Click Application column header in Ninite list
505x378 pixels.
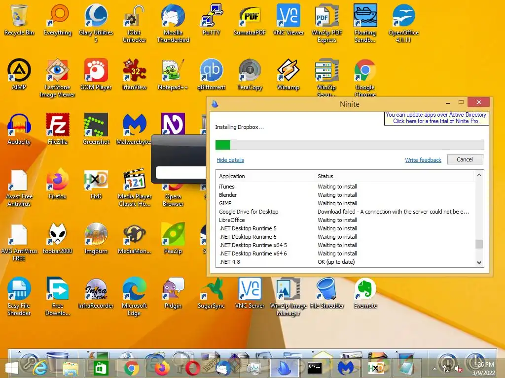click(265, 176)
